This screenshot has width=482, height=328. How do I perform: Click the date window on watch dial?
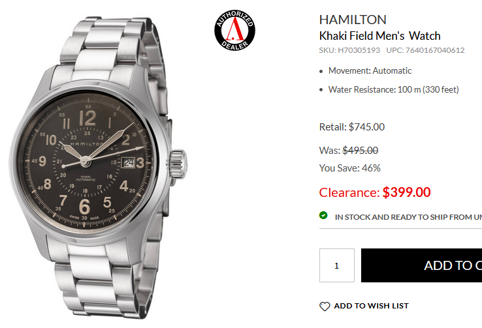pyautogui.click(x=129, y=162)
